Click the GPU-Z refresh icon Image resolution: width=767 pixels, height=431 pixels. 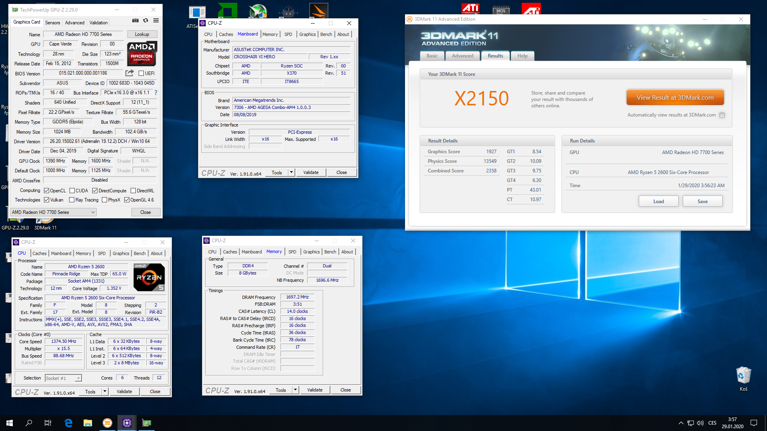[x=146, y=20]
